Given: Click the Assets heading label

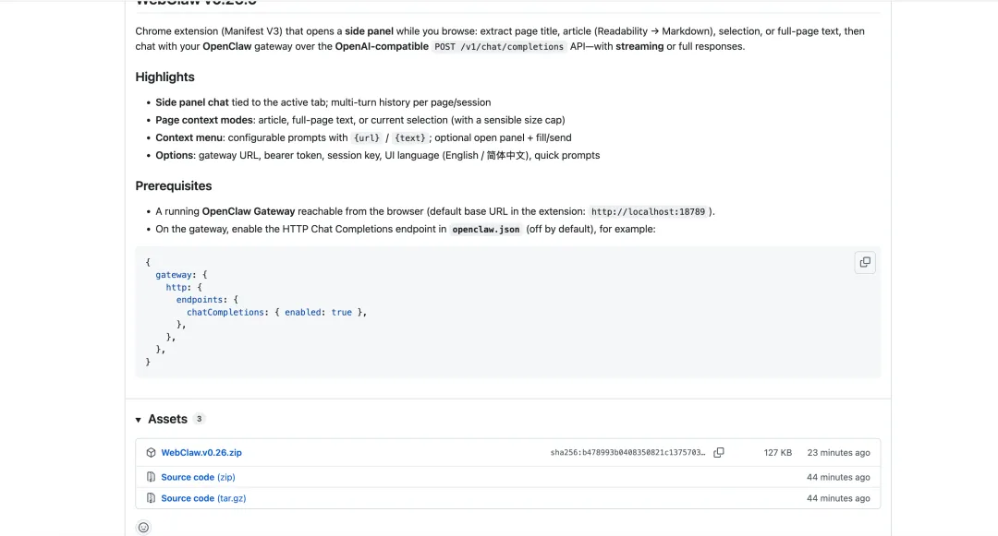Looking at the screenshot, I should [x=167, y=419].
